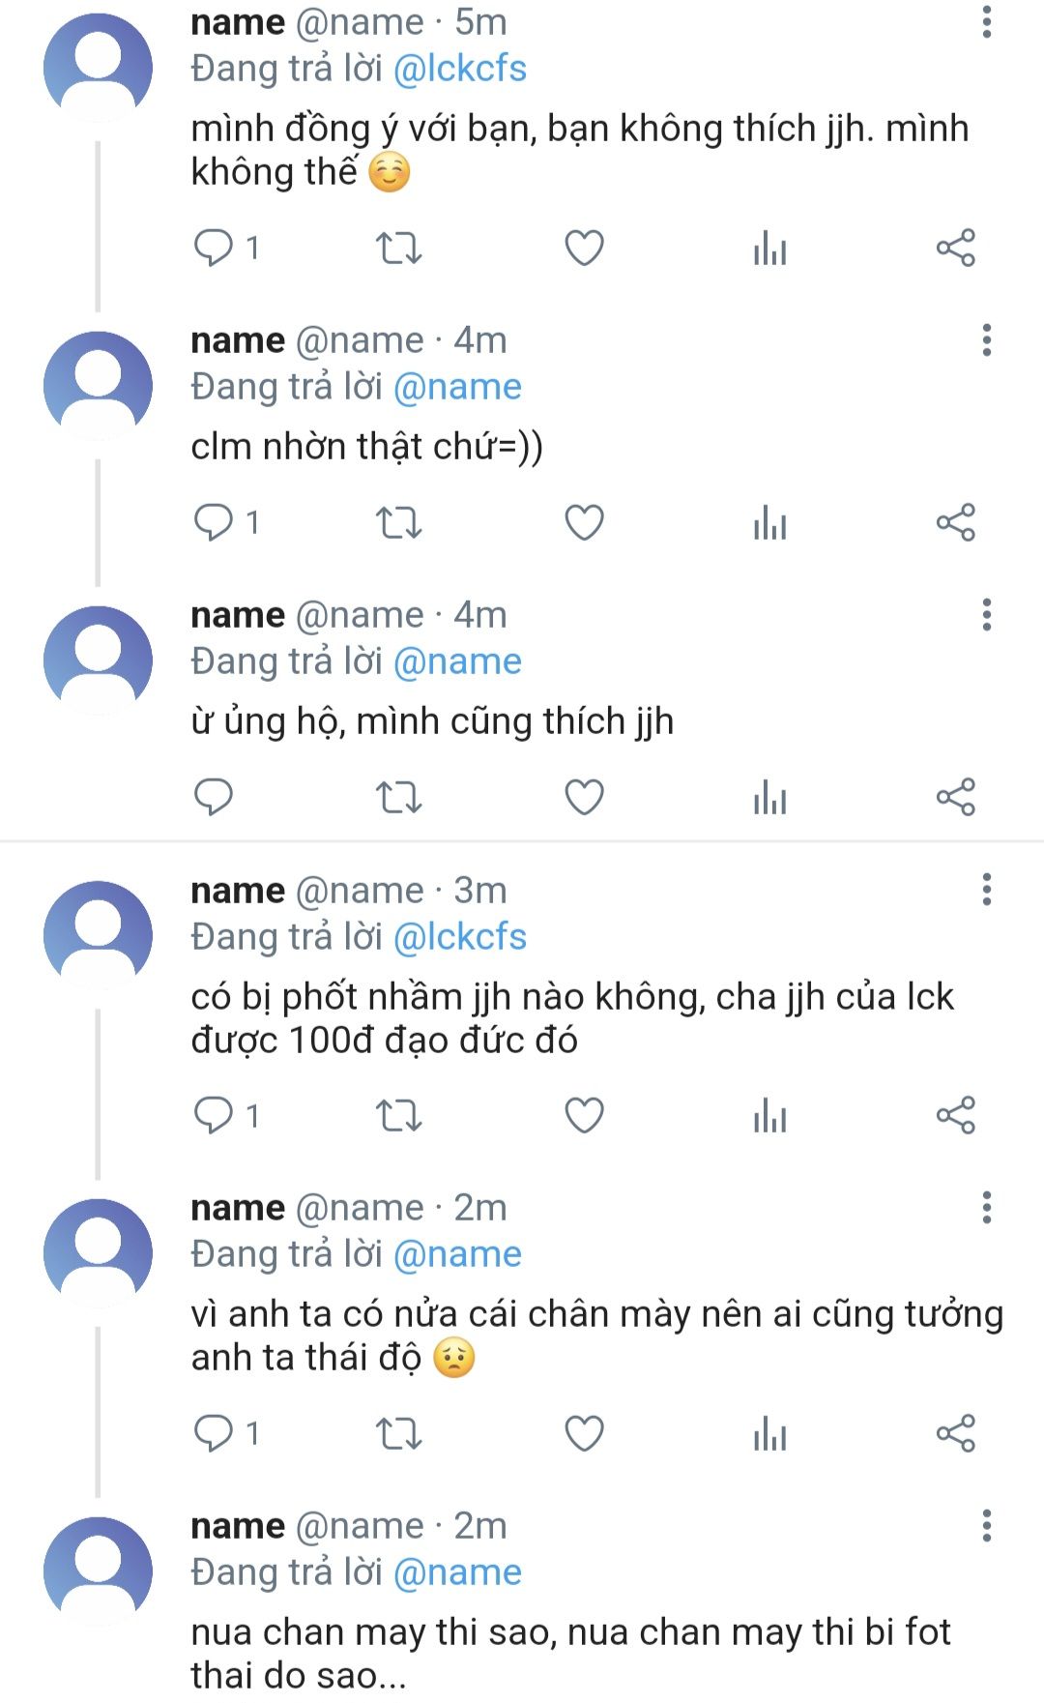Open more options on the 3m reply
This screenshot has width=1044, height=1703.
(x=986, y=890)
